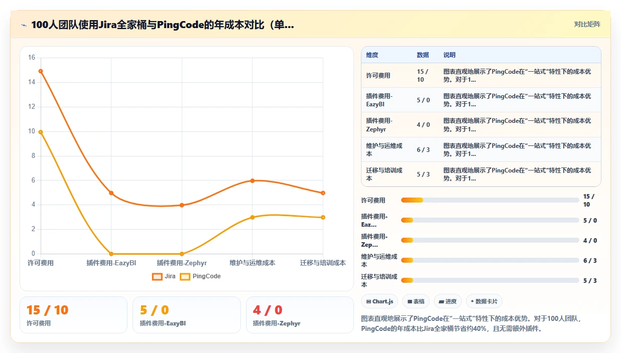The image size is (621, 353).
Task: Select the 许可费用 table row label
Action: (x=378, y=76)
